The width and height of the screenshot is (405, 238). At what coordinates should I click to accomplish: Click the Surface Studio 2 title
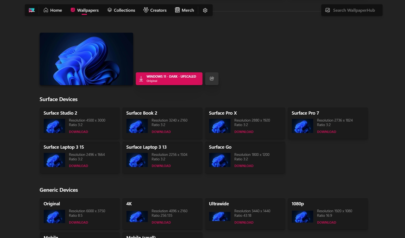point(60,113)
